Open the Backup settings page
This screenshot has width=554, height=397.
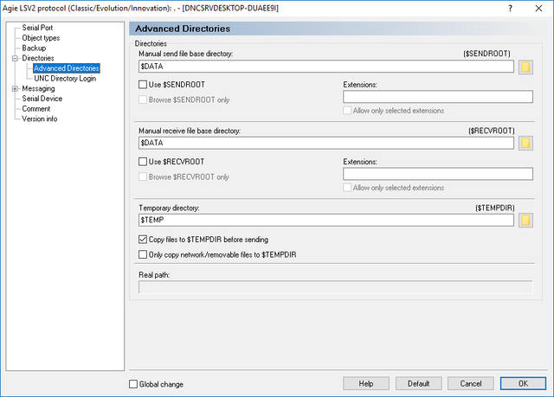point(34,48)
